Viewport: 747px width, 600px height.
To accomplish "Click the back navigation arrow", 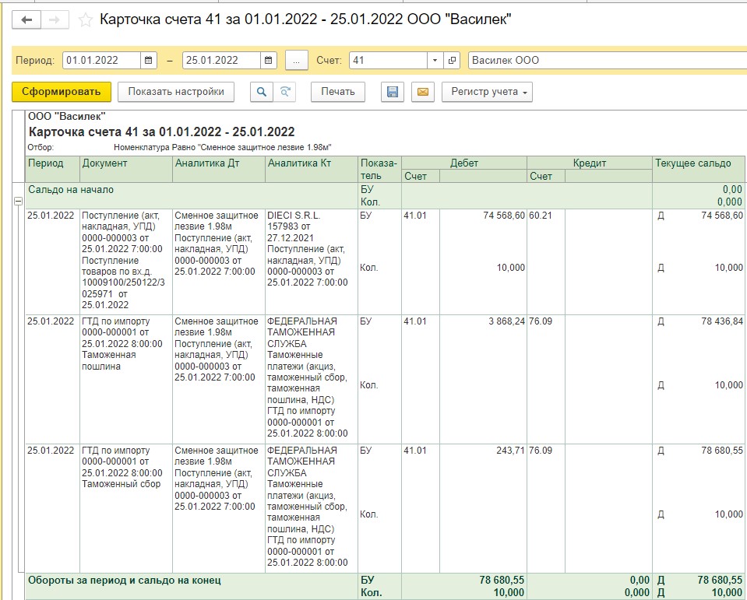I will (26, 19).
